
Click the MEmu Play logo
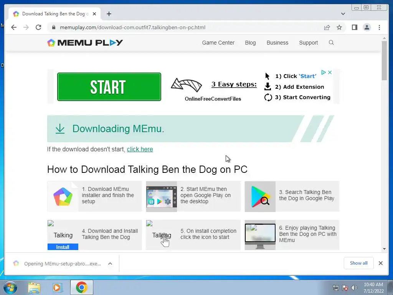click(85, 43)
